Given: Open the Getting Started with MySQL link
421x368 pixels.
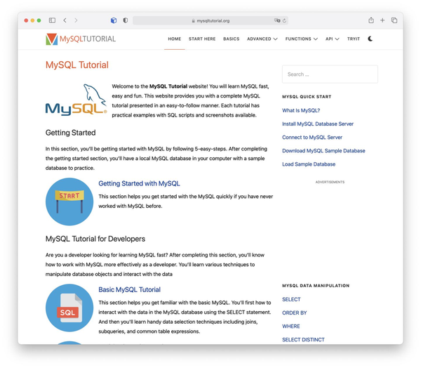Looking at the screenshot, I should pyautogui.click(x=139, y=183).
